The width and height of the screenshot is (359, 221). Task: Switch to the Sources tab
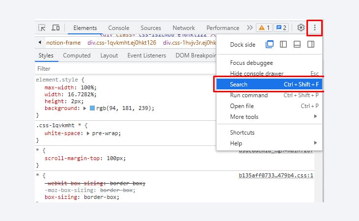coord(151,28)
